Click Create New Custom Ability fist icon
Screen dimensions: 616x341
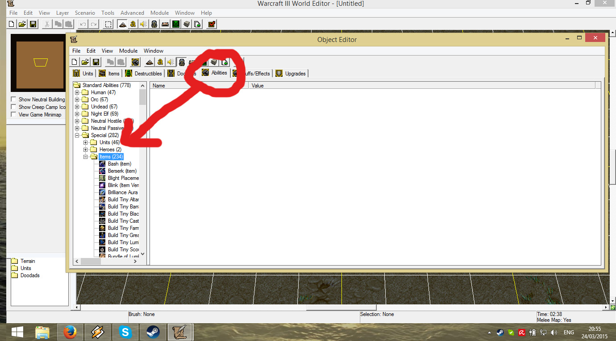point(135,62)
